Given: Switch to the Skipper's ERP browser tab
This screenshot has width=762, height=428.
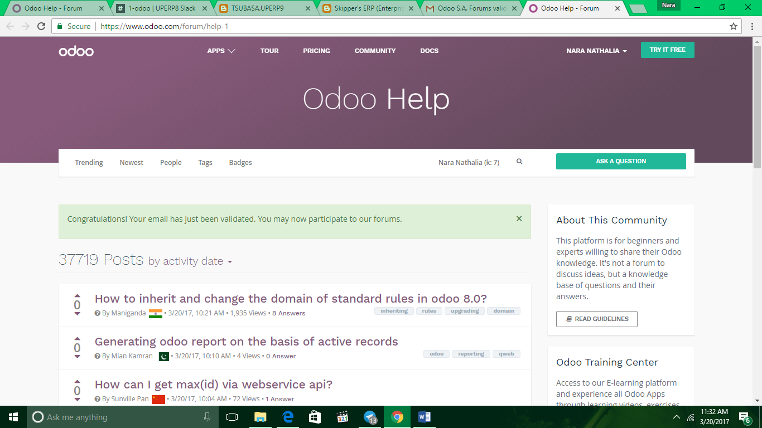Looking at the screenshot, I should [x=369, y=8].
